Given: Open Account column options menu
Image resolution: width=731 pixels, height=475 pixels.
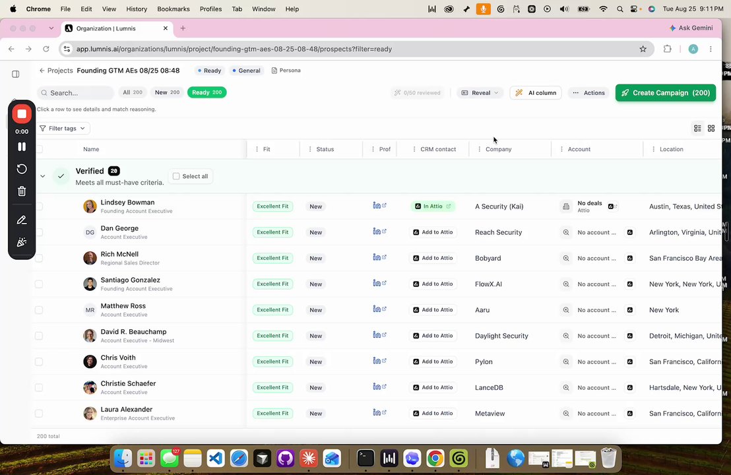Looking at the screenshot, I should tap(561, 149).
